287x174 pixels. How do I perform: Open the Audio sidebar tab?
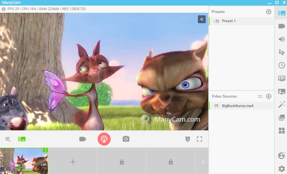281,39
